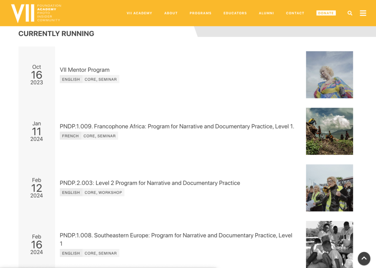Open the search magnifier icon
This screenshot has height=268, width=376.
click(x=350, y=13)
